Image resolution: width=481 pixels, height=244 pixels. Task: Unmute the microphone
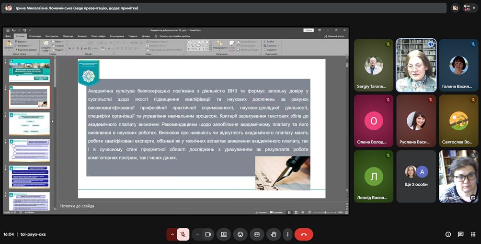[x=183, y=234]
